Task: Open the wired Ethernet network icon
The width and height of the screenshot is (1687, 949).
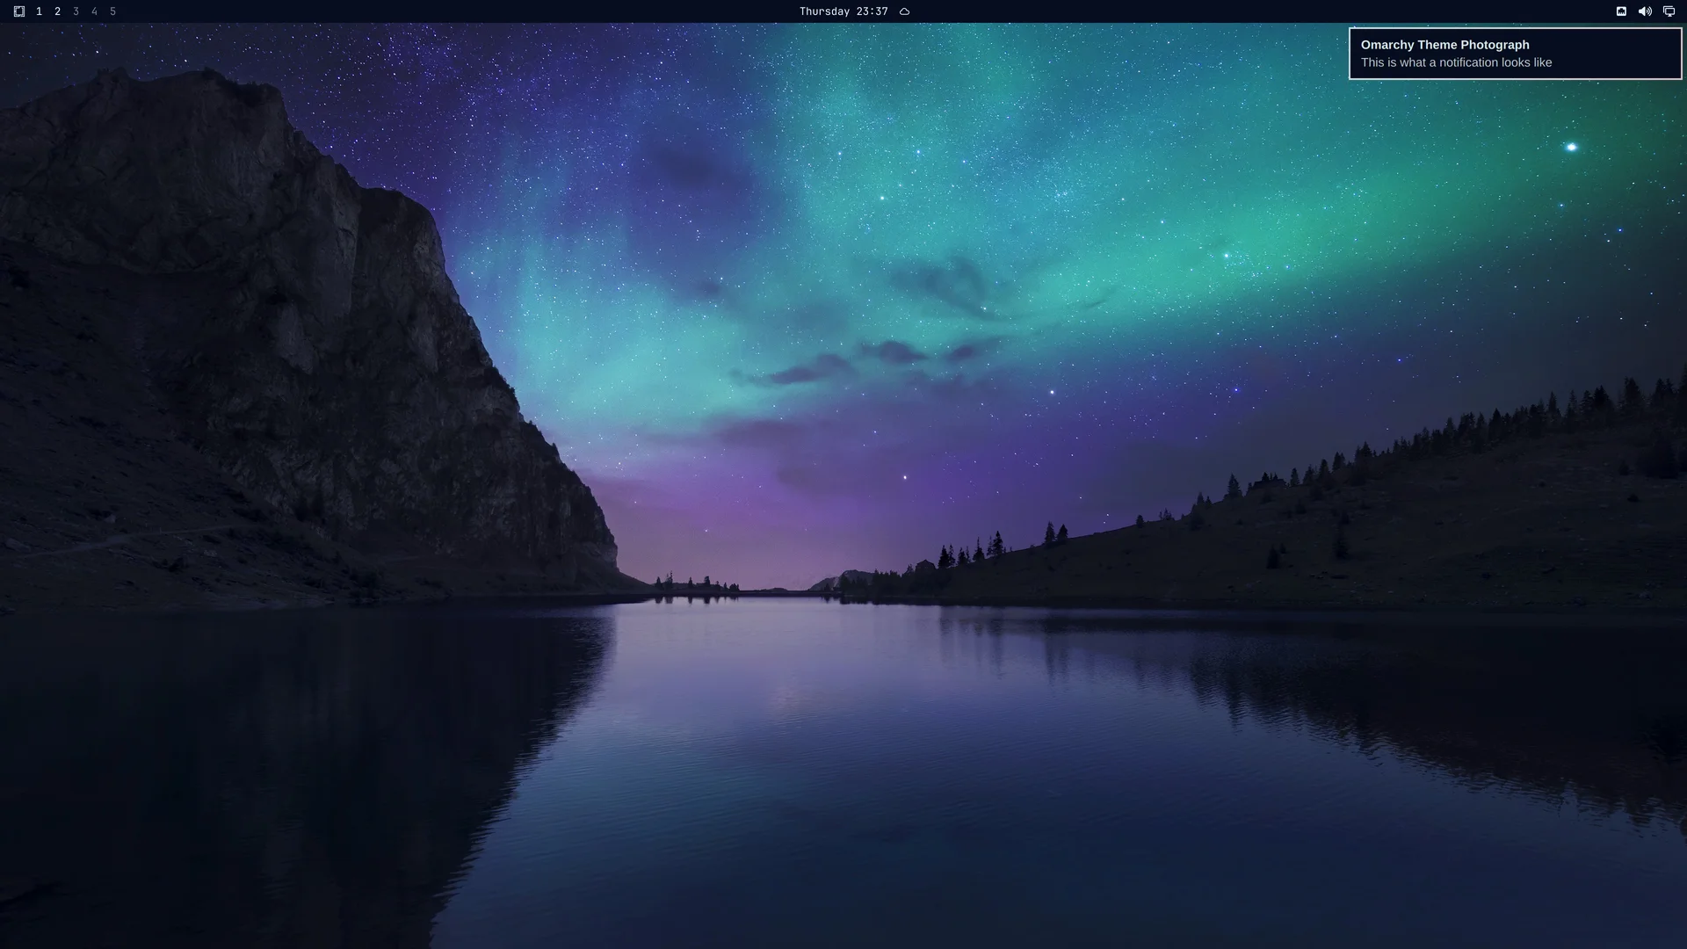Action: [1621, 11]
